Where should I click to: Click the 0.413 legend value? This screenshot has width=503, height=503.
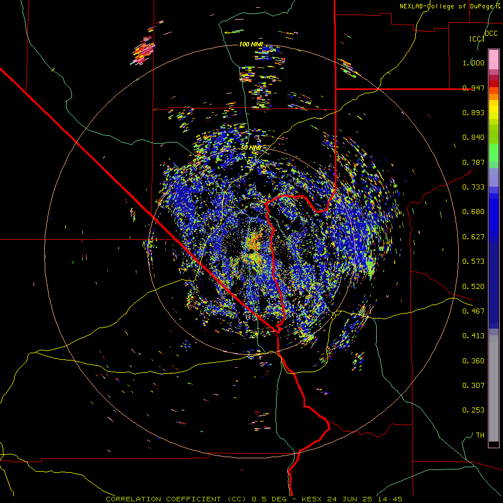[x=473, y=336]
